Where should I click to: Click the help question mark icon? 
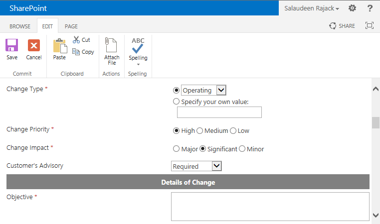(x=370, y=8)
